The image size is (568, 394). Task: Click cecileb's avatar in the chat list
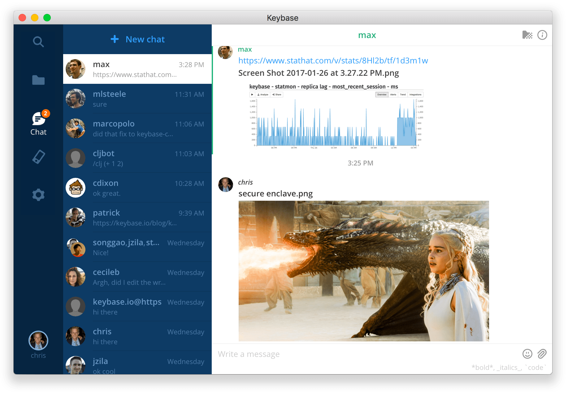[x=76, y=277]
